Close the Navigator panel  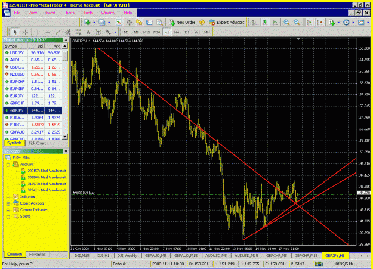[66, 151]
